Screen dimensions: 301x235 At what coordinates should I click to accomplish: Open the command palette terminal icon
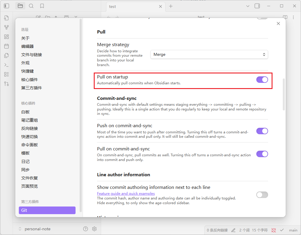(6, 65)
